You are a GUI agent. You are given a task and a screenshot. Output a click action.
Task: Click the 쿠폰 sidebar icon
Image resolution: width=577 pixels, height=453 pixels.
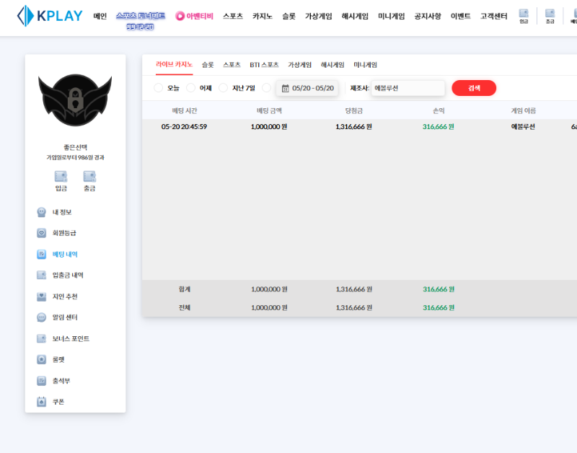(42, 402)
